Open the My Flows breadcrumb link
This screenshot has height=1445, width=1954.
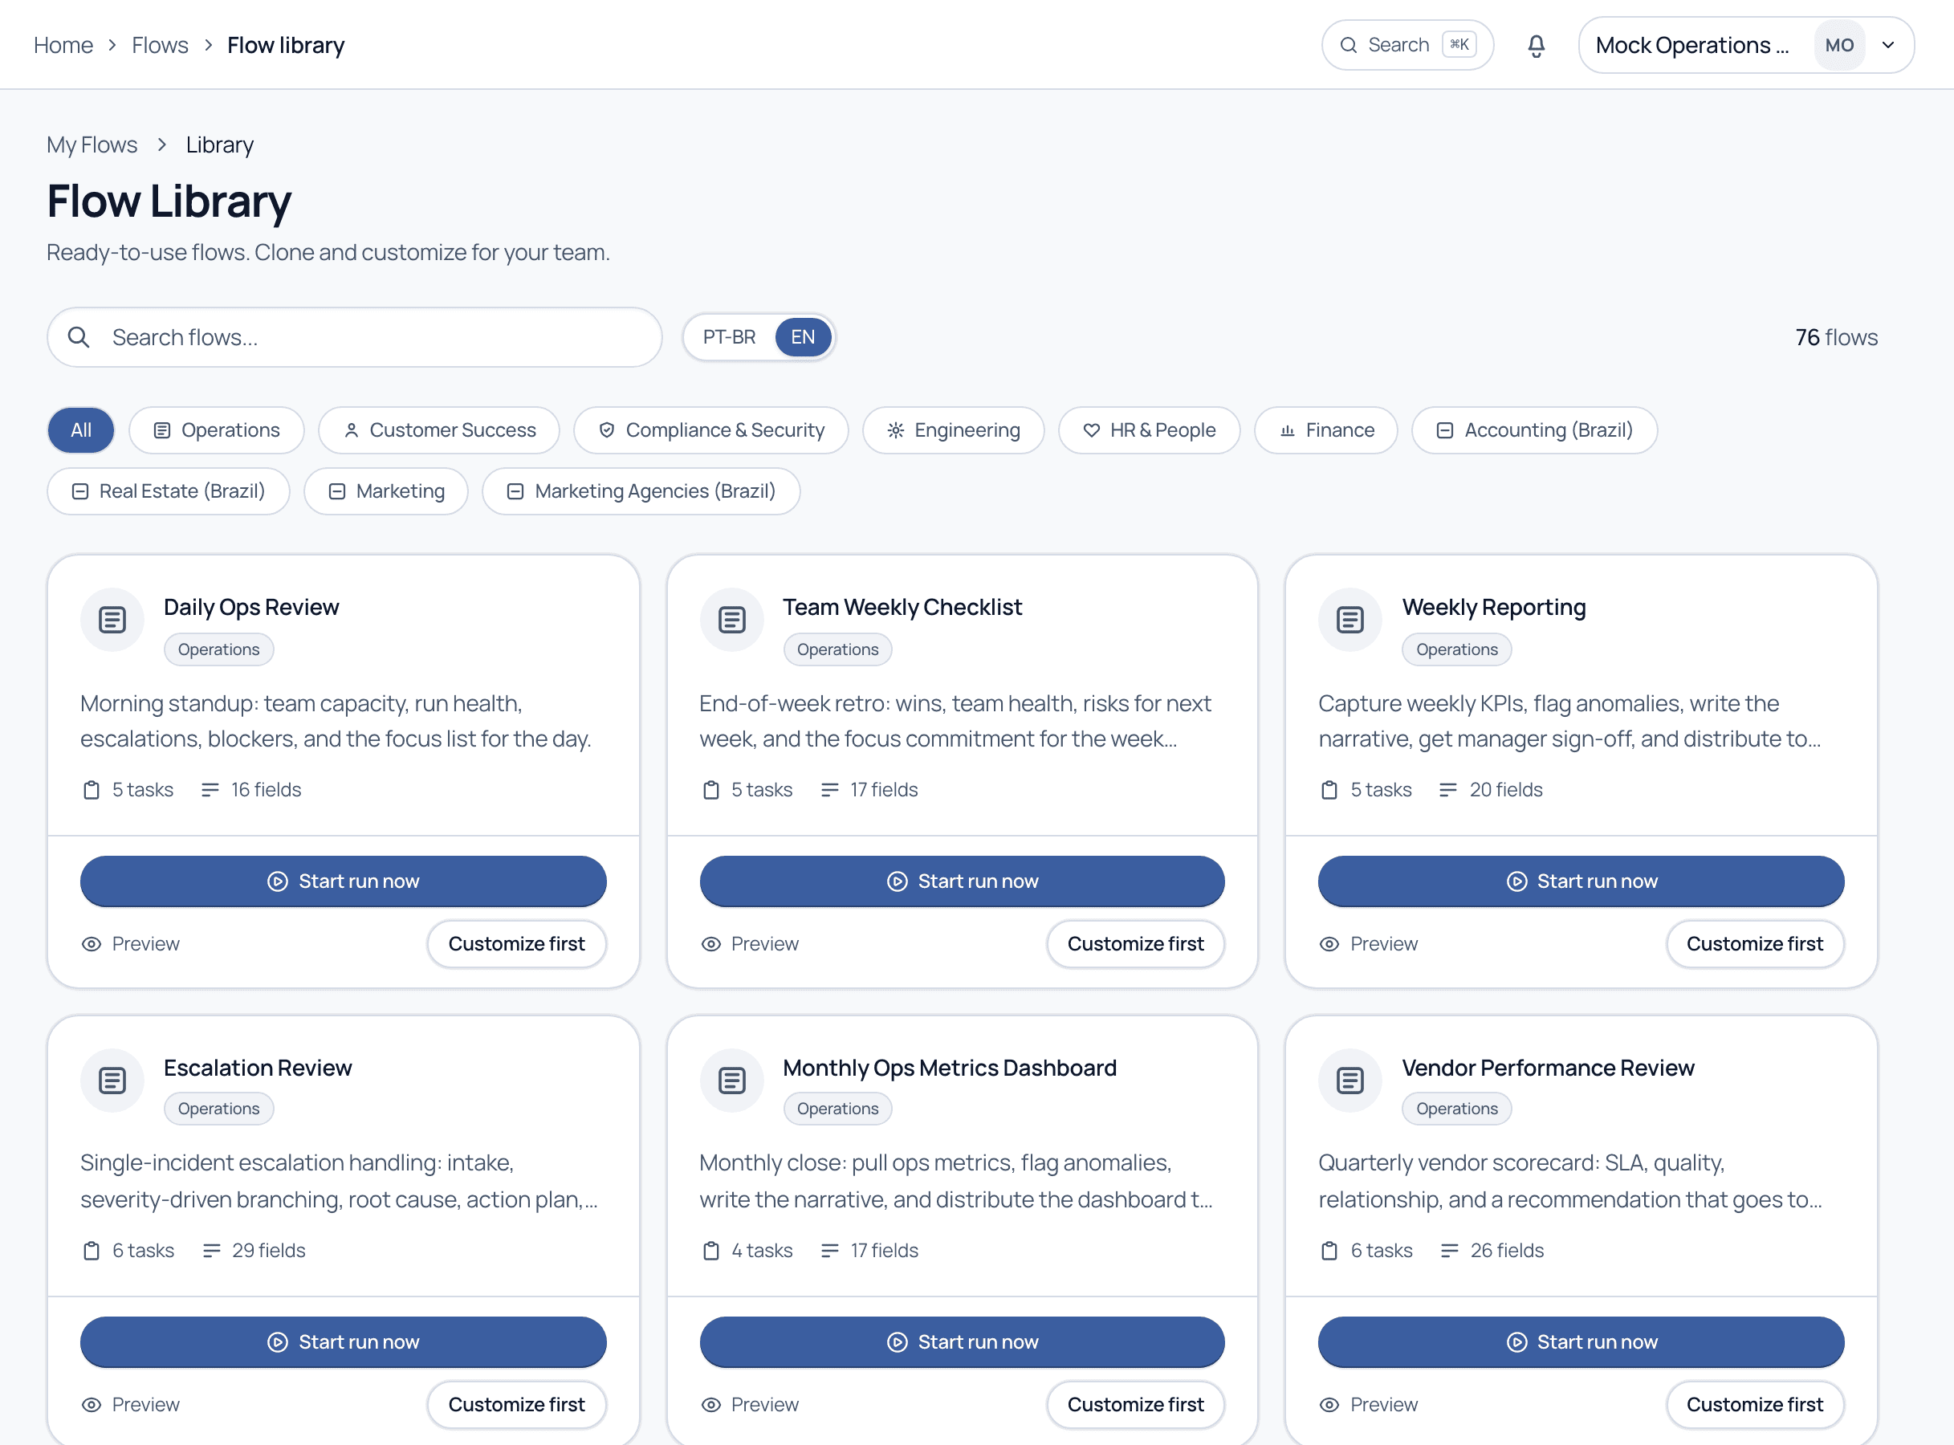pos(92,145)
